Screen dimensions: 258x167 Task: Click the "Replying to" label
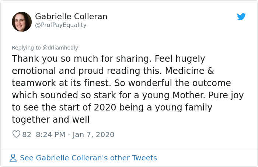tap(26, 48)
